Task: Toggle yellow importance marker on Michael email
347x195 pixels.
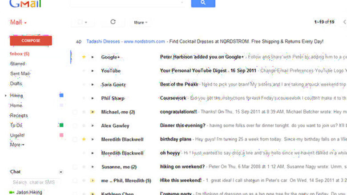Action: tap(93, 112)
